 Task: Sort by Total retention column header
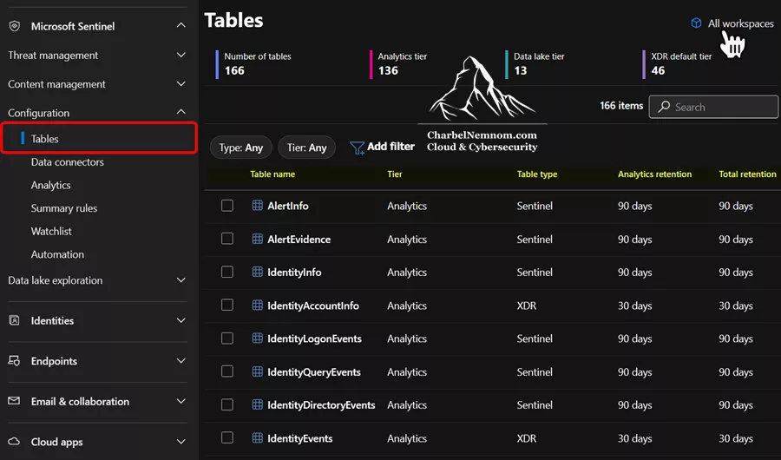click(x=747, y=174)
